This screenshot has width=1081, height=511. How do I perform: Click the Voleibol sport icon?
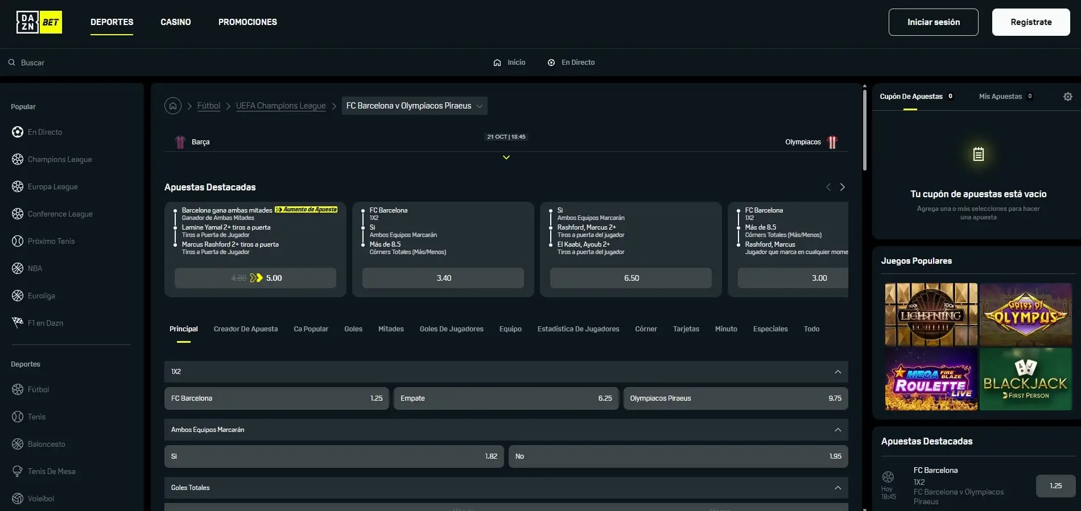[x=18, y=498]
